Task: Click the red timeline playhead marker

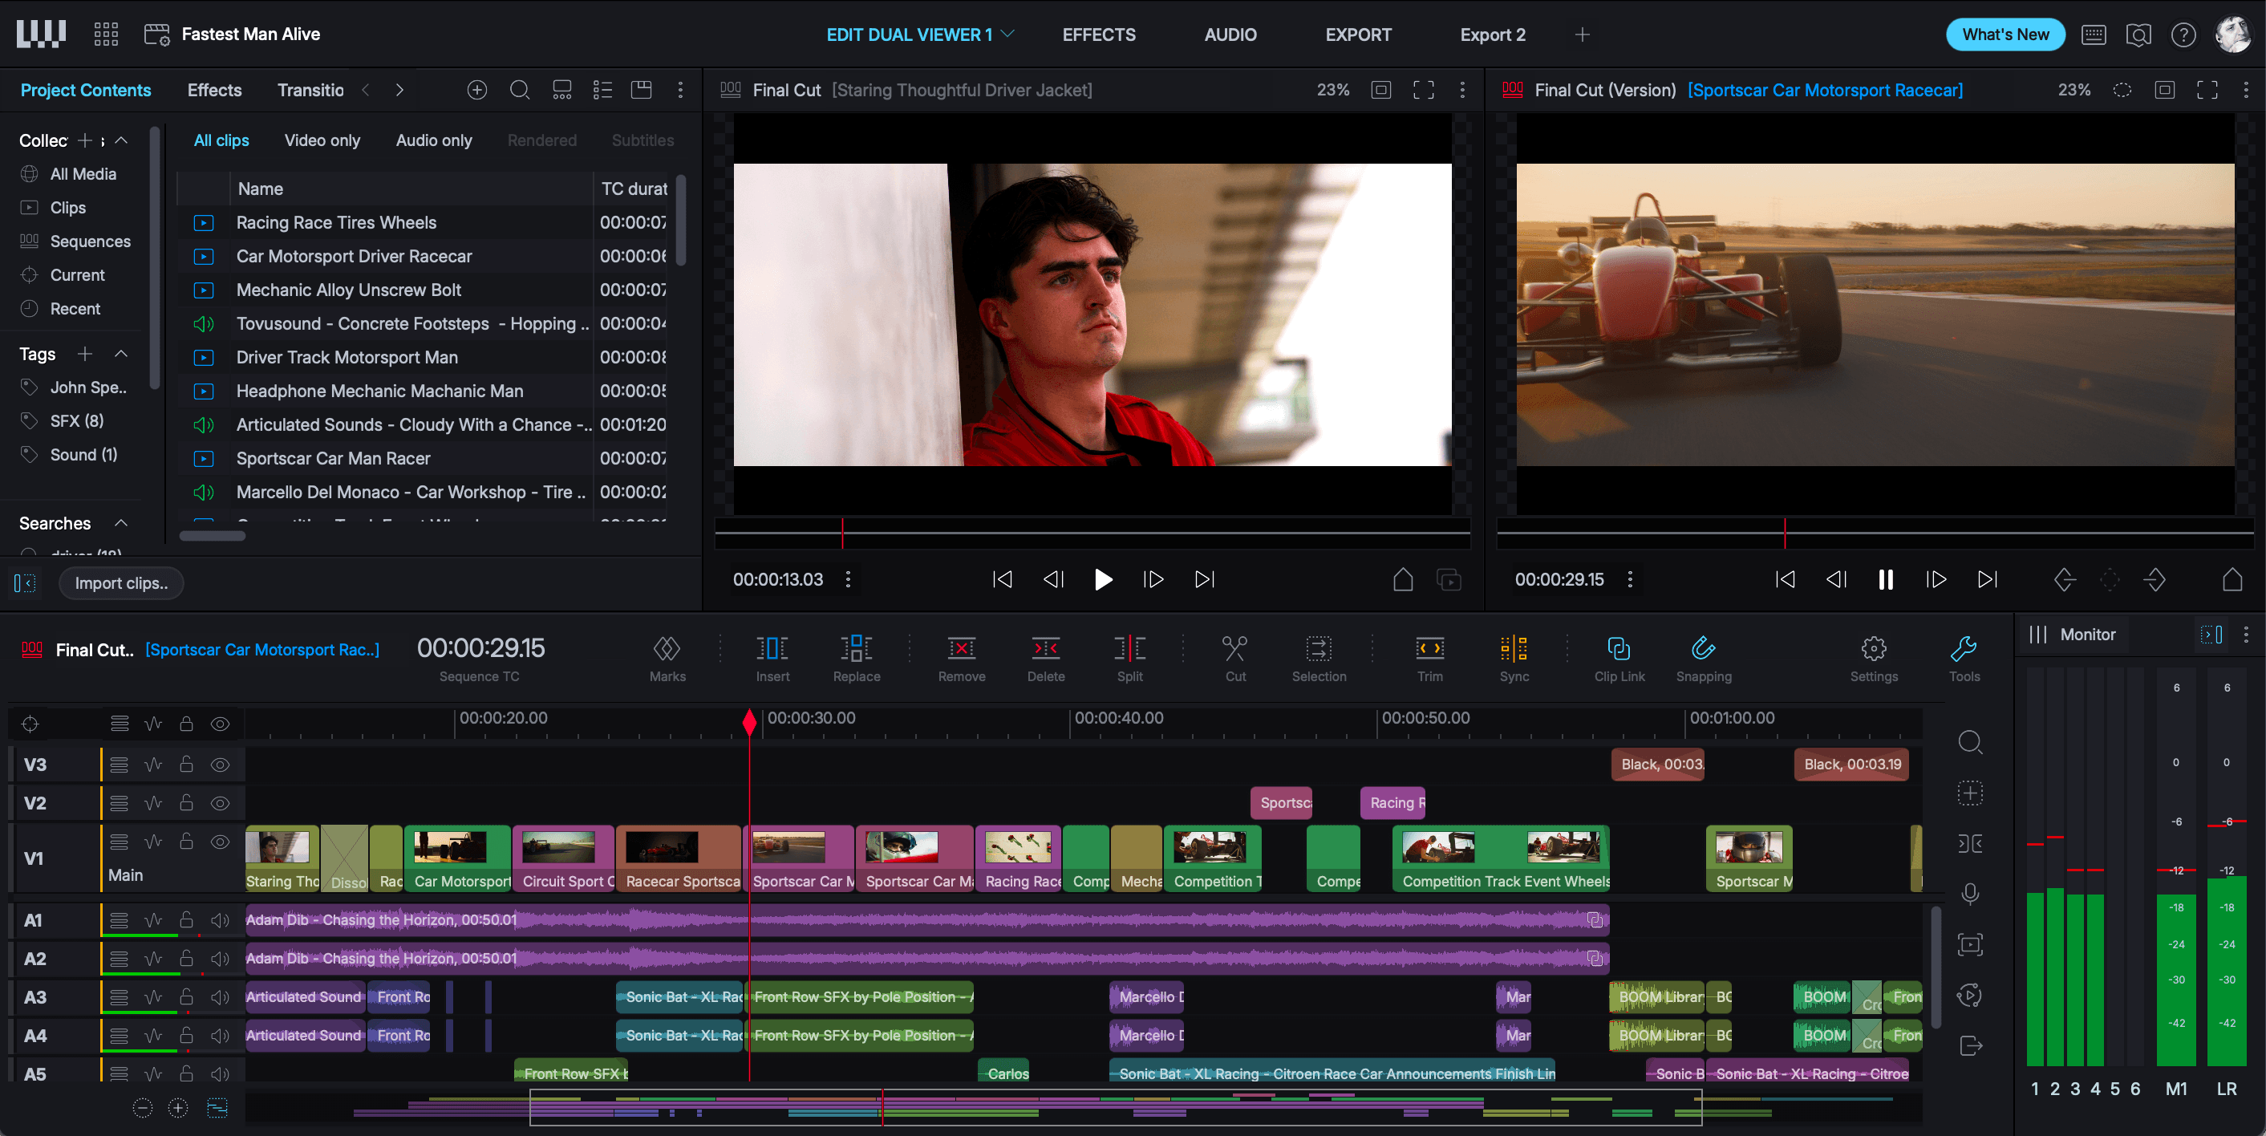Action: point(749,722)
